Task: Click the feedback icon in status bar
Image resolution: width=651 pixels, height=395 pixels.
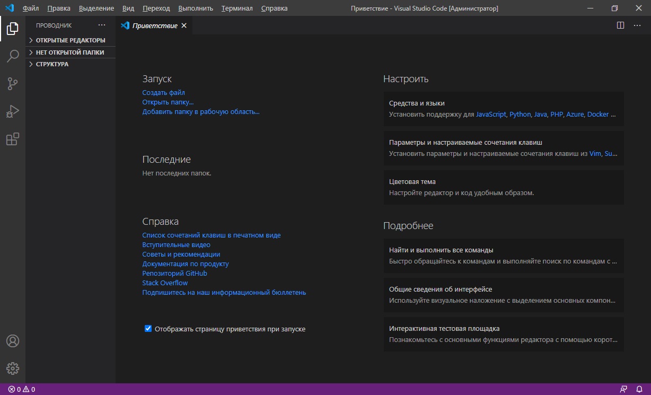Action: point(623,389)
